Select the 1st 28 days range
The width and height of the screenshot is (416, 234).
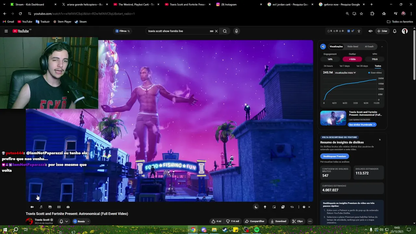tap(362, 66)
